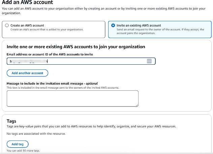Viewport: 213px width, 154px height.
Task: Click the Add an AWS account page title
Action: click(27, 2)
